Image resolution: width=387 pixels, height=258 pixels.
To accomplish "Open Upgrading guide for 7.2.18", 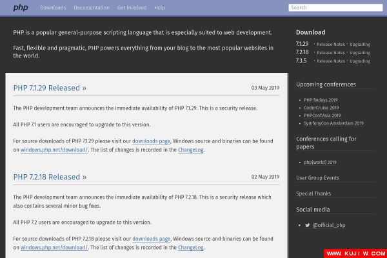I will (360, 53).
